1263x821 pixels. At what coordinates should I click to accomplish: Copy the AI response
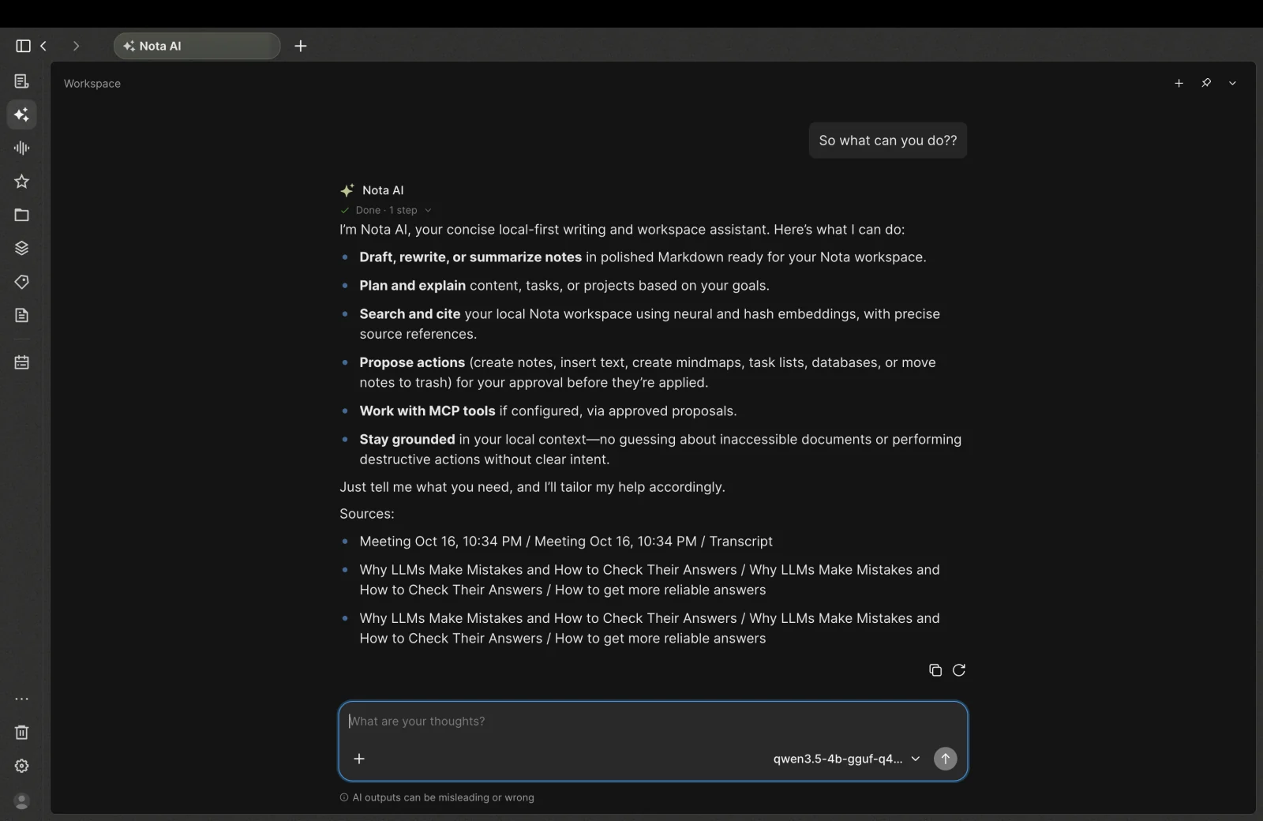click(x=935, y=670)
